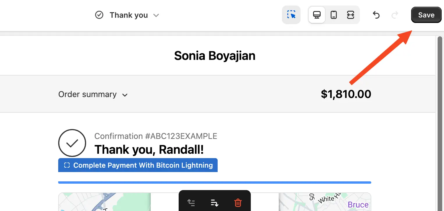
Task: Expand the chevron next to the $1,810.00 order summary
Action: [x=125, y=95]
